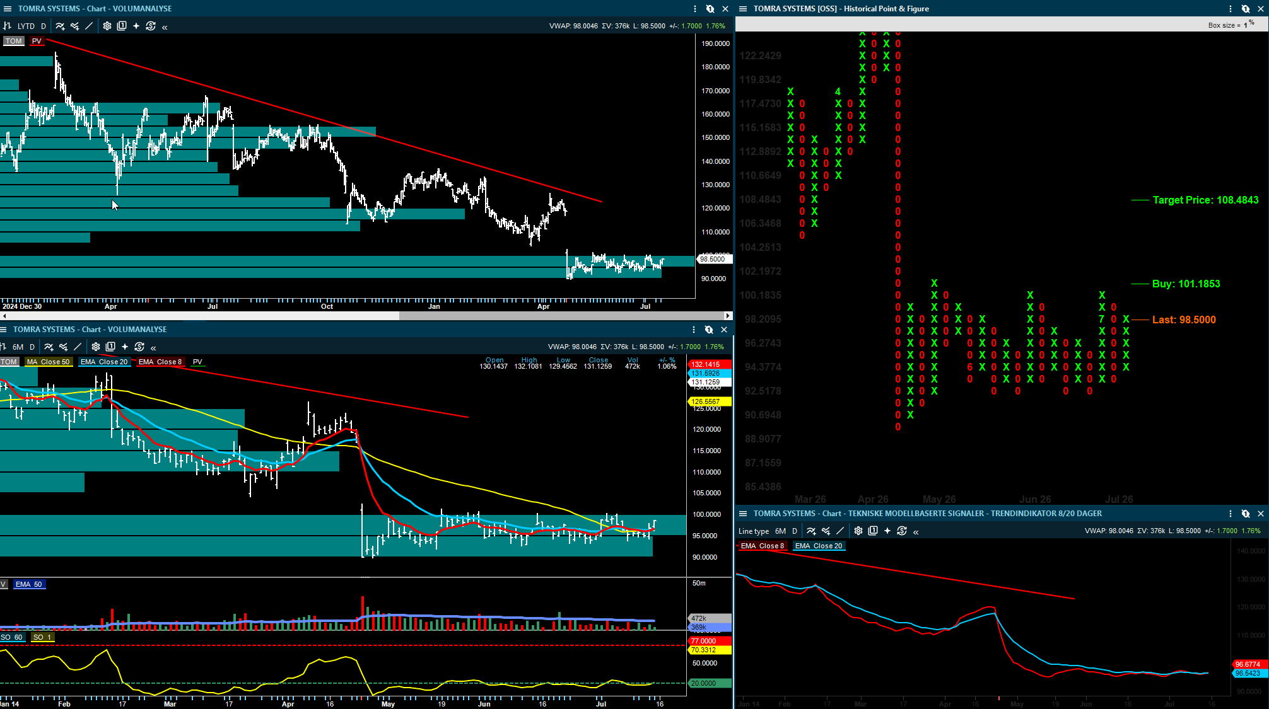
Task: Click the crosshair tool in the 6M chart toolbar
Action: [x=125, y=347]
